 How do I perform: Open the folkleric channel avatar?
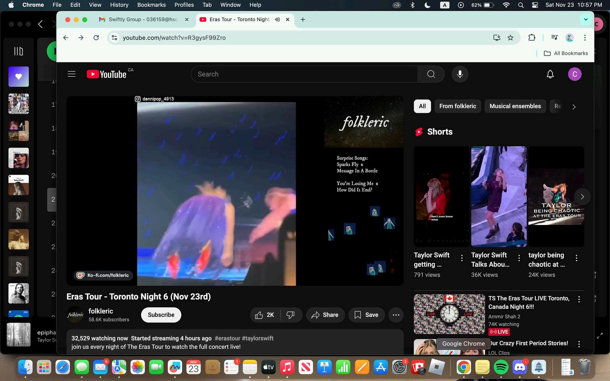75,315
